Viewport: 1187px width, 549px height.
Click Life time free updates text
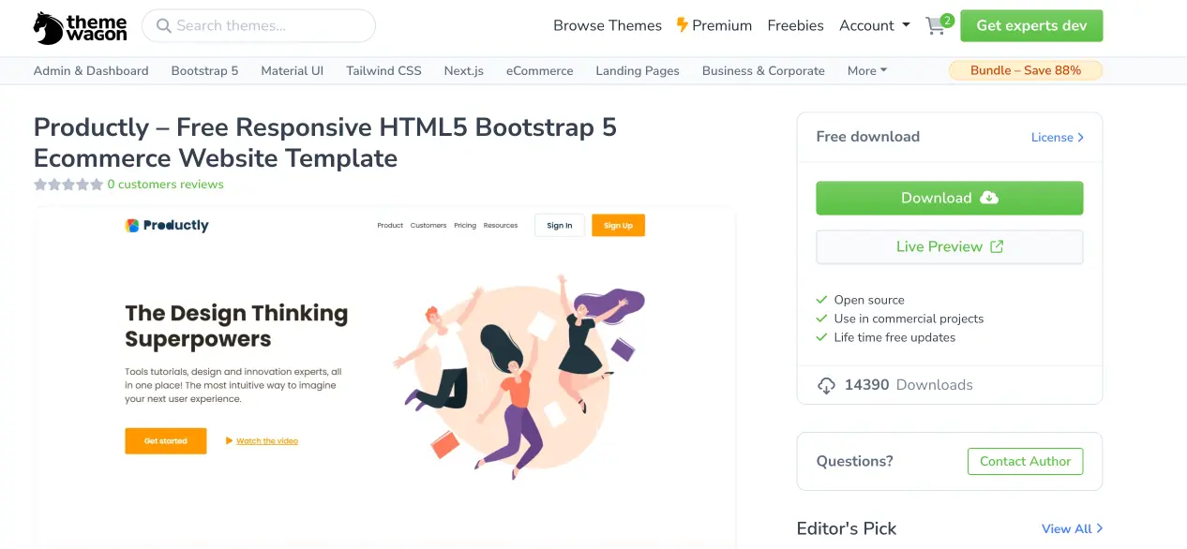[894, 337]
